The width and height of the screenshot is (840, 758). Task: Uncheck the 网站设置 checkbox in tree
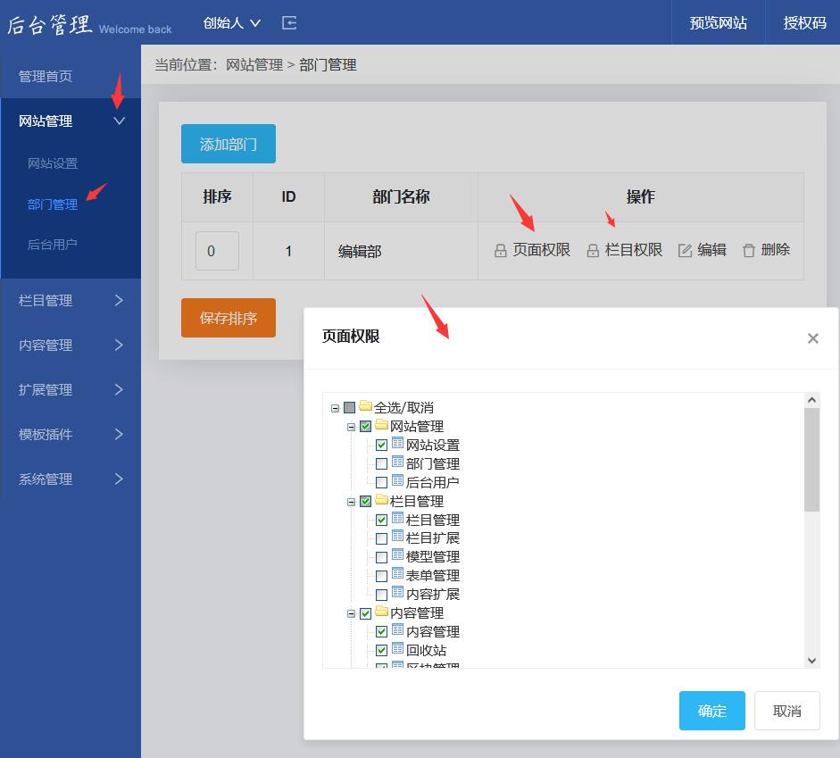tap(382, 445)
